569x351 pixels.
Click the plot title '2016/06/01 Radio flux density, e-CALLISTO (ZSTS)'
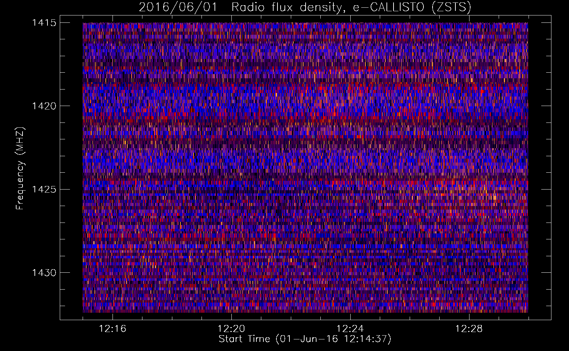click(x=305, y=7)
